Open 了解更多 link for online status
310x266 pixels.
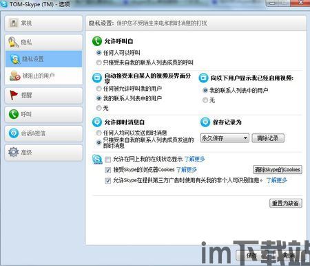195,159
